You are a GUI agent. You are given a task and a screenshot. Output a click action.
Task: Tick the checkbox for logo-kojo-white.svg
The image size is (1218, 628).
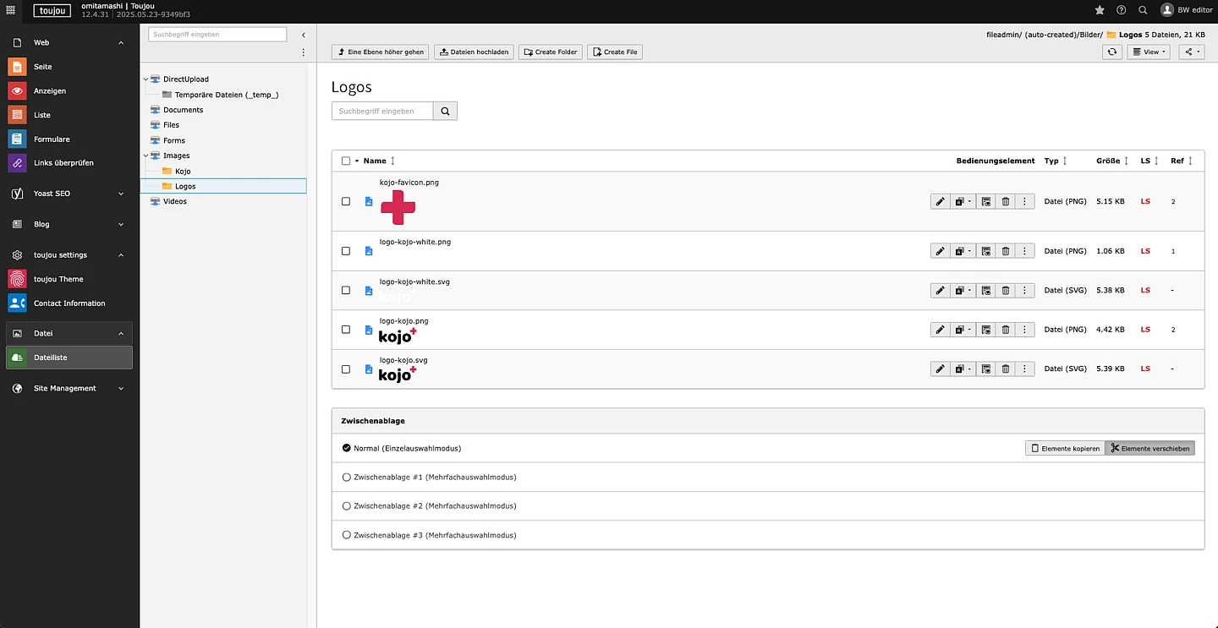[346, 290]
